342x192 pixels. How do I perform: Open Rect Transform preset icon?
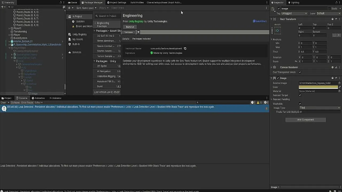coord(336,19)
